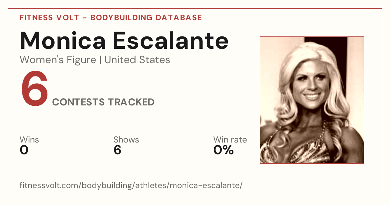Click the Wins value of 0

click(x=24, y=150)
